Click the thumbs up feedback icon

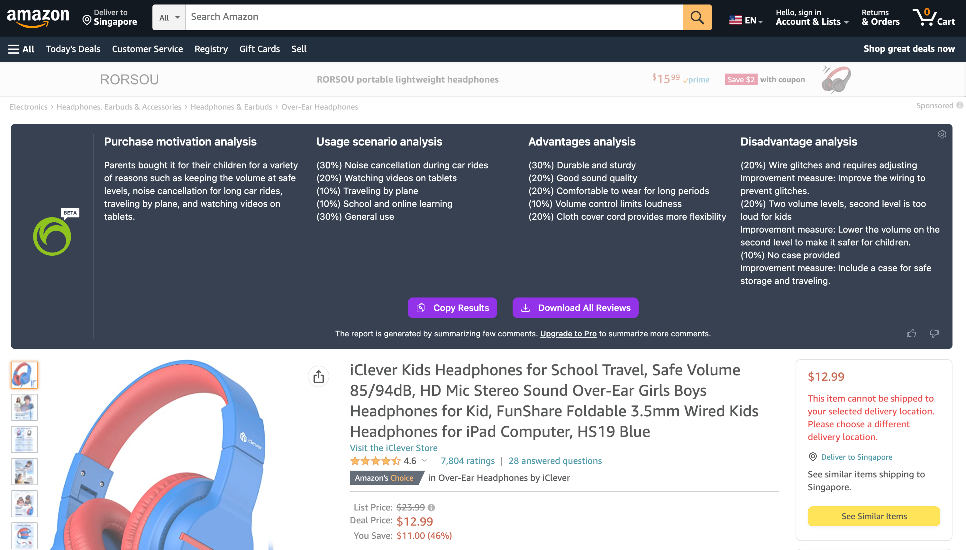click(911, 333)
